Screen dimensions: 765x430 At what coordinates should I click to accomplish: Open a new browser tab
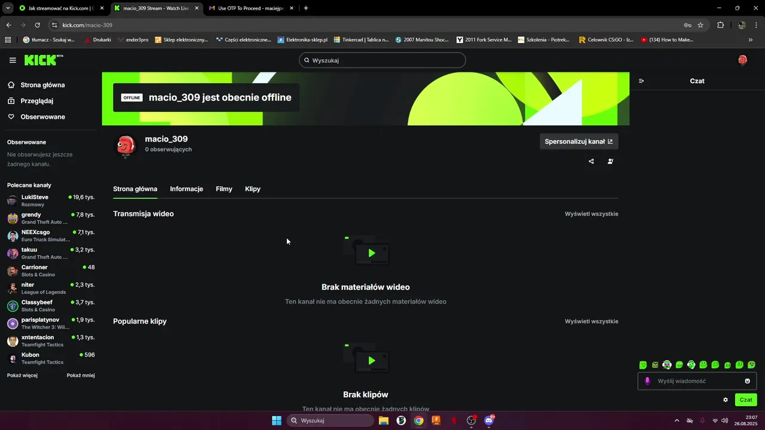[x=306, y=8]
